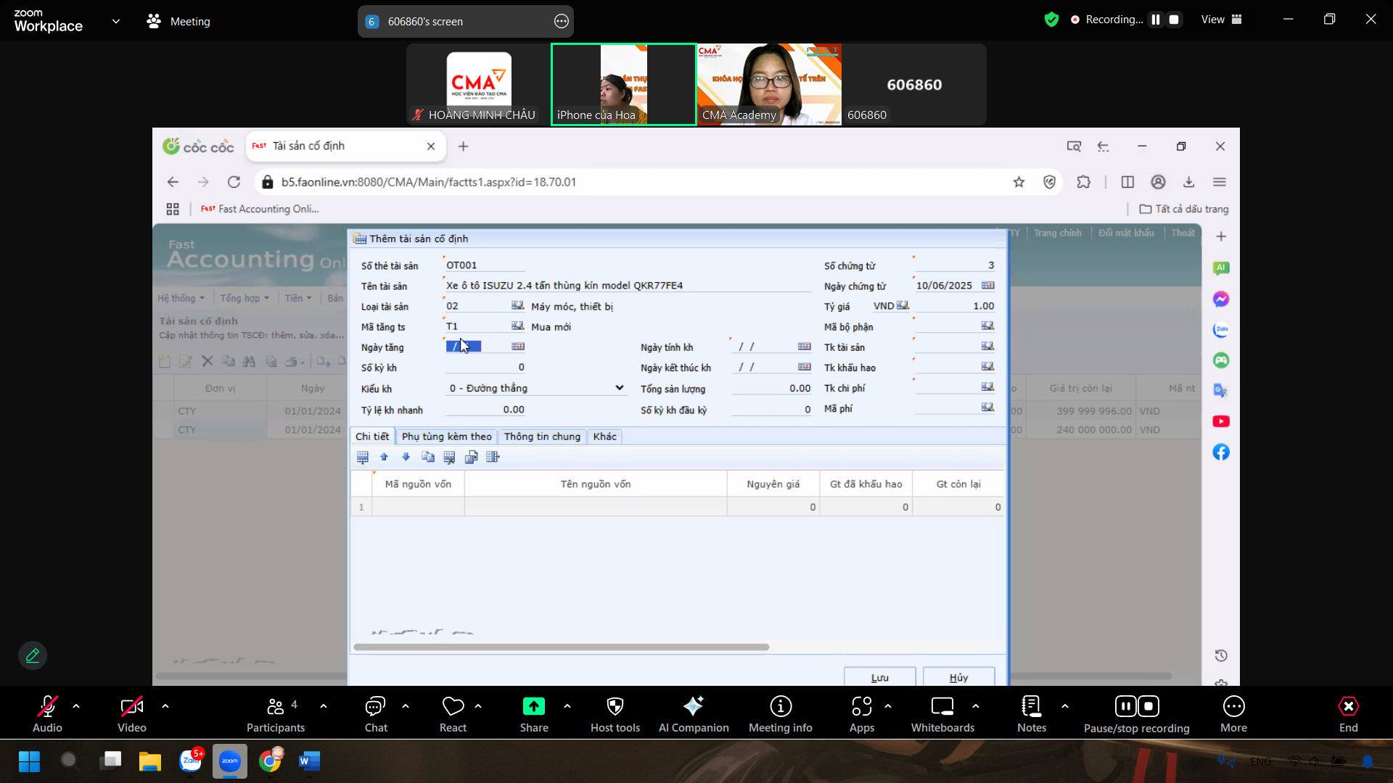The image size is (1393, 783).
Task: Pause the recording in top bar
Action: pyautogui.click(x=1156, y=20)
